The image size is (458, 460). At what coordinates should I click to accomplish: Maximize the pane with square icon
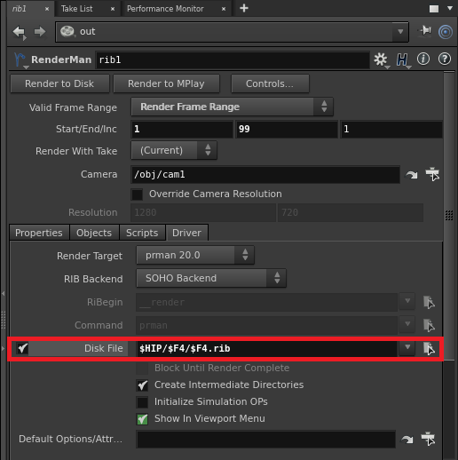click(x=434, y=9)
